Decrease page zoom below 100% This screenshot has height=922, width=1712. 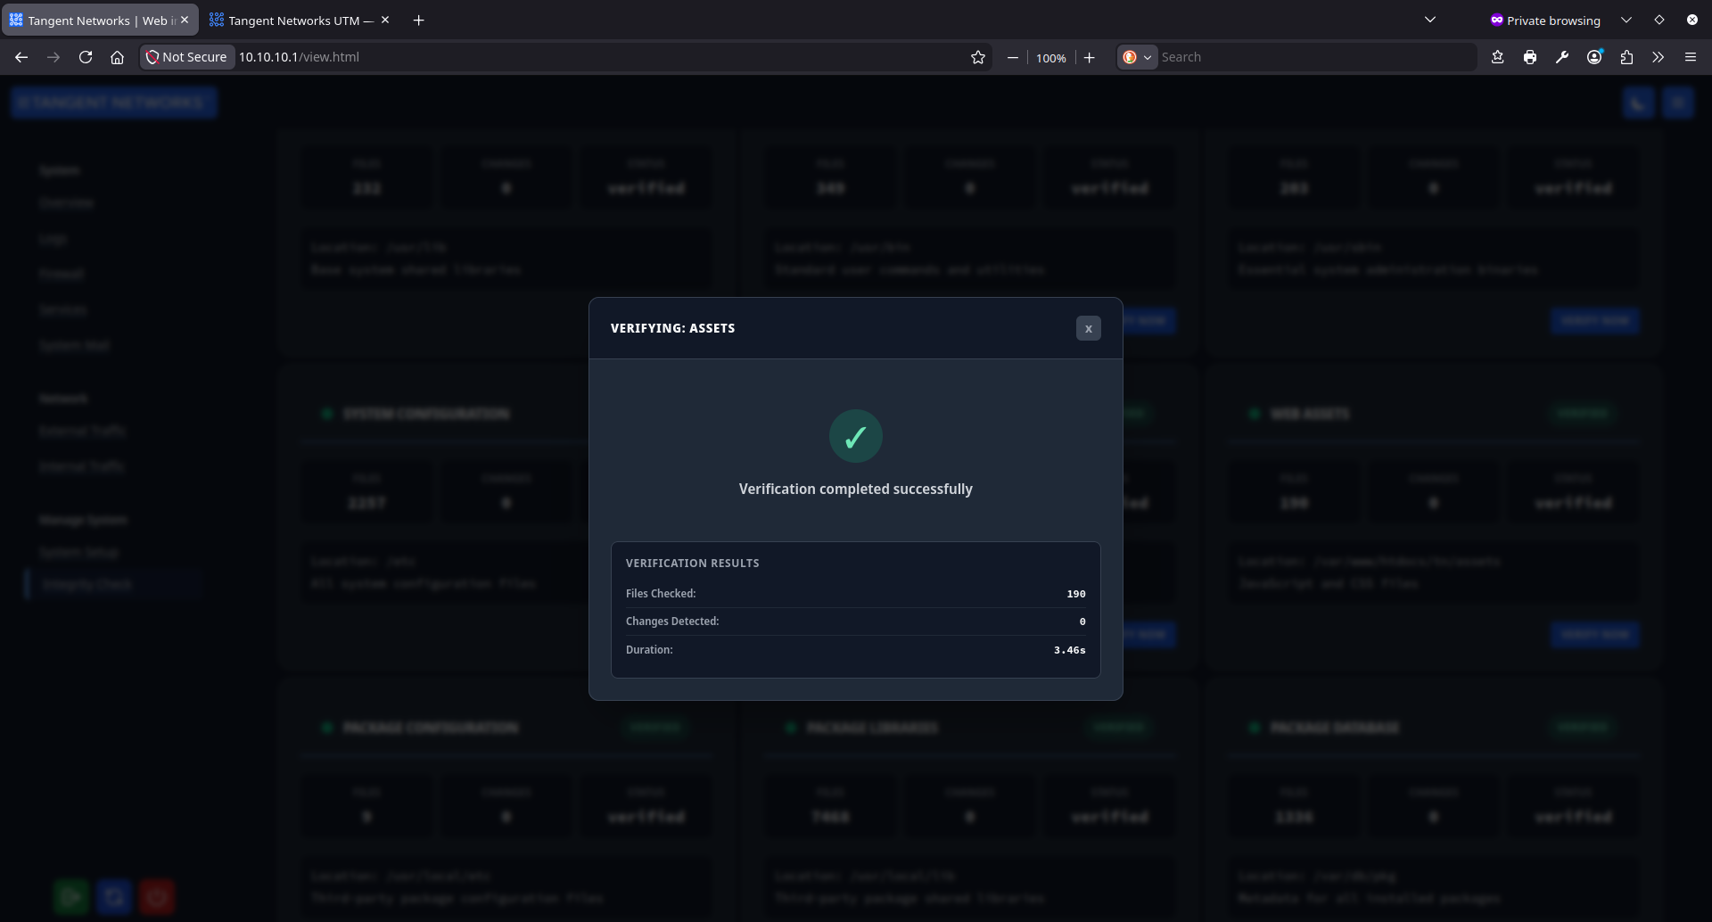pos(1012,57)
